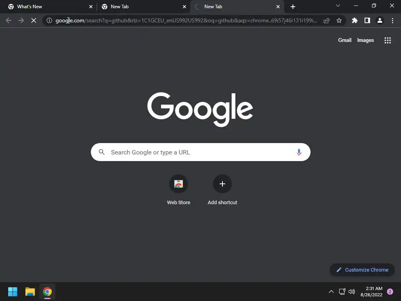Viewport: 401px width, 301px height.
Task: Start voice search with microphone
Action: pos(299,152)
